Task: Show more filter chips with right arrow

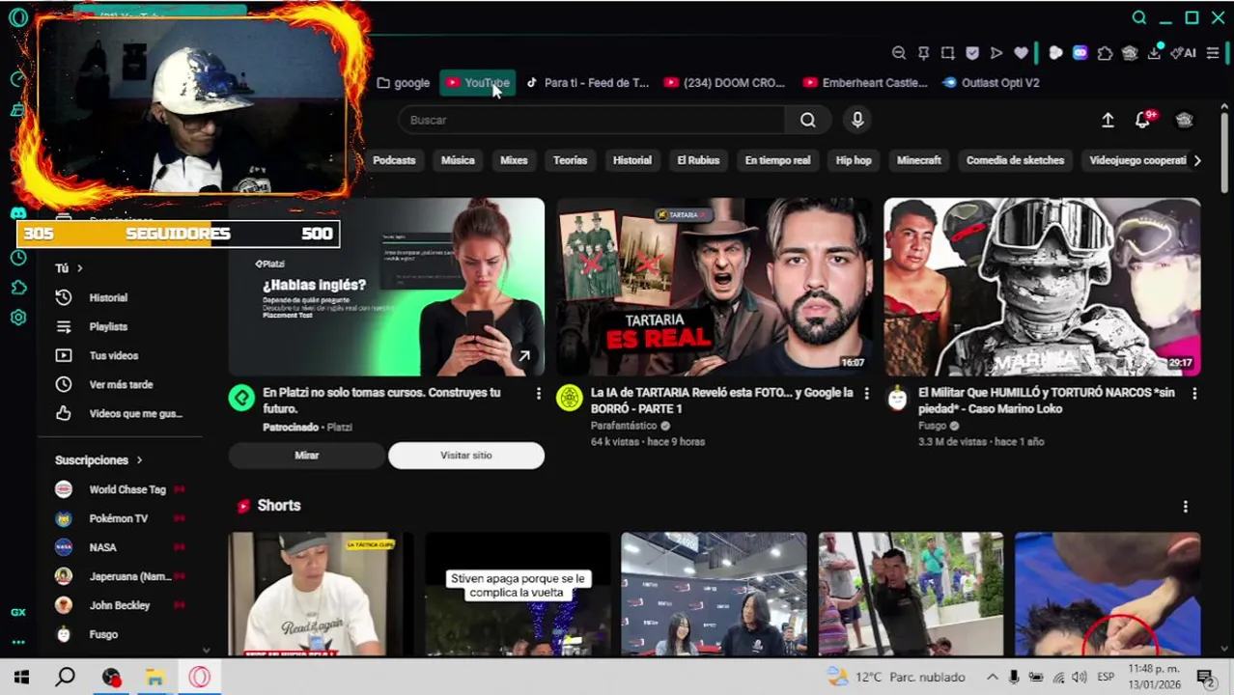Action: coord(1197,160)
